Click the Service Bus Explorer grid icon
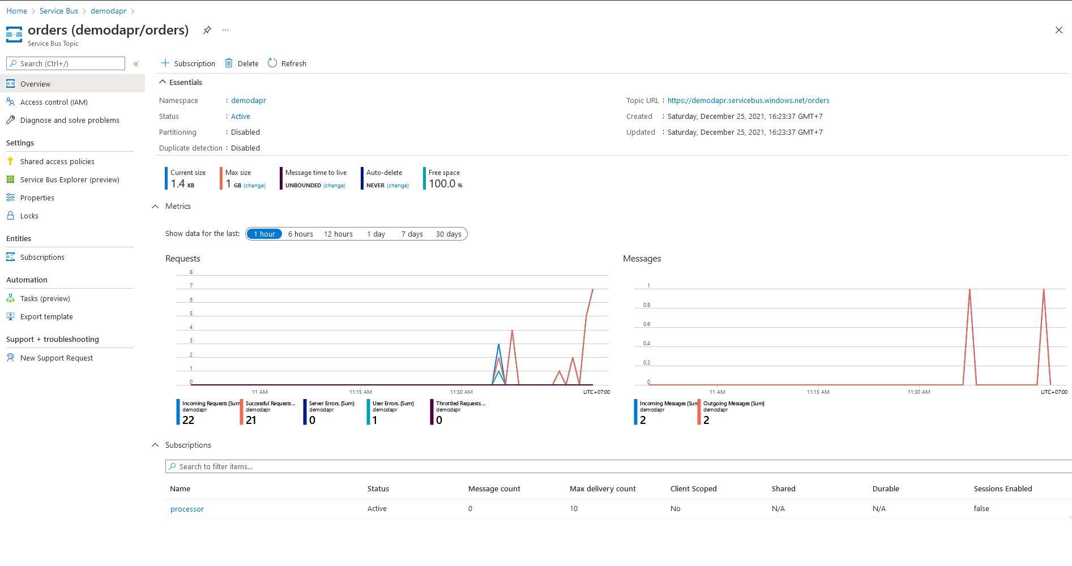Viewport: 1072px width, 566px height. pos(10,179)
